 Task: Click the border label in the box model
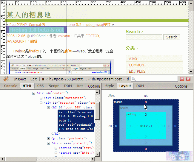pos(124,108)
